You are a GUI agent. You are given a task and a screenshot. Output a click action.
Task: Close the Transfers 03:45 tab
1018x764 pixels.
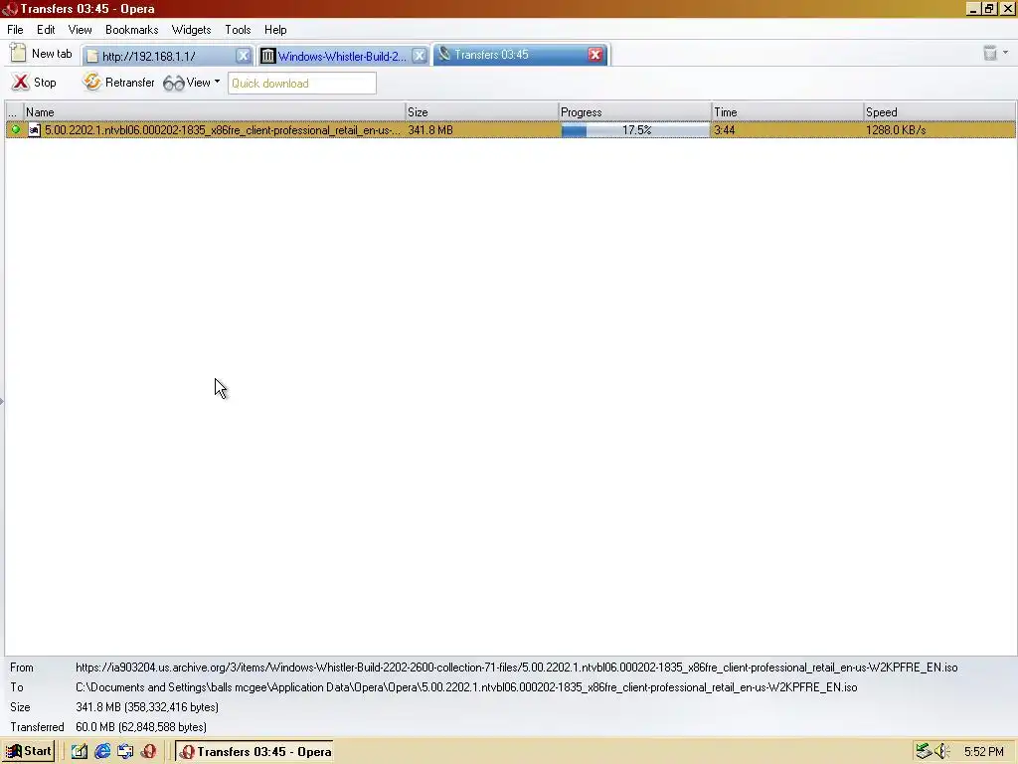click(594, 55)
